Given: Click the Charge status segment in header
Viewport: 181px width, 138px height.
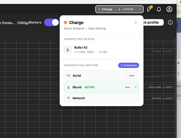Looking at the screenshot, I should tap(105, 9).
